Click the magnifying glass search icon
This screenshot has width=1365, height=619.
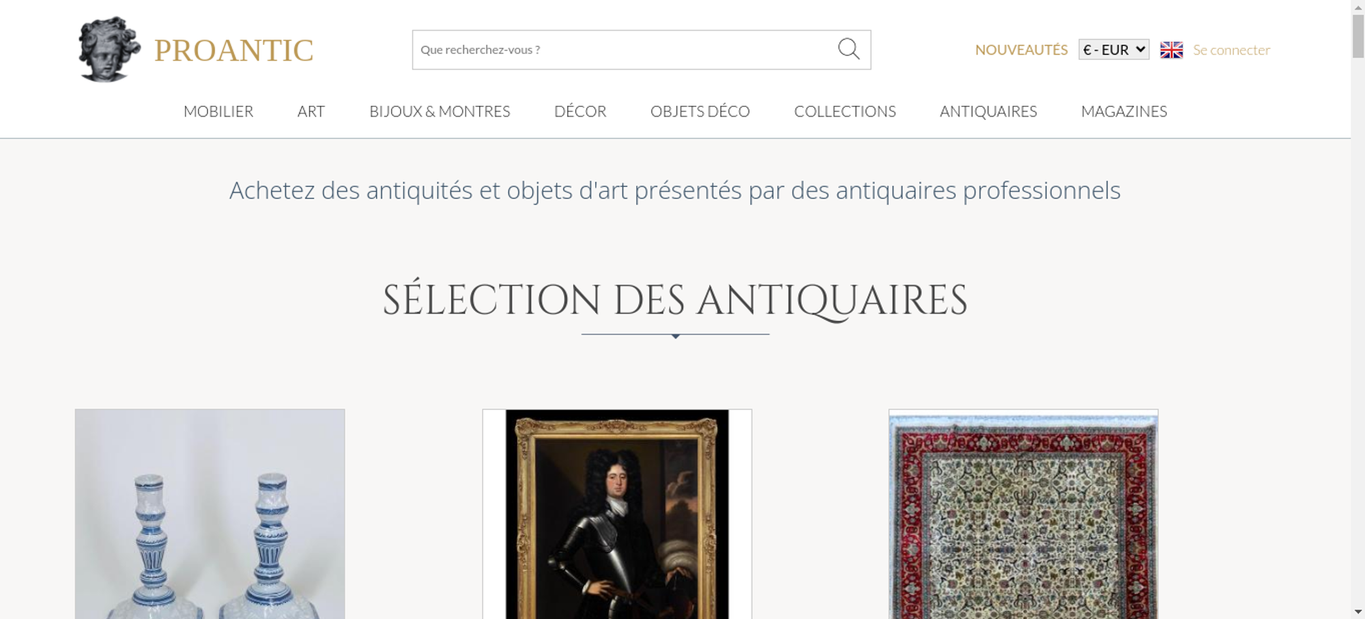point(848,49)
